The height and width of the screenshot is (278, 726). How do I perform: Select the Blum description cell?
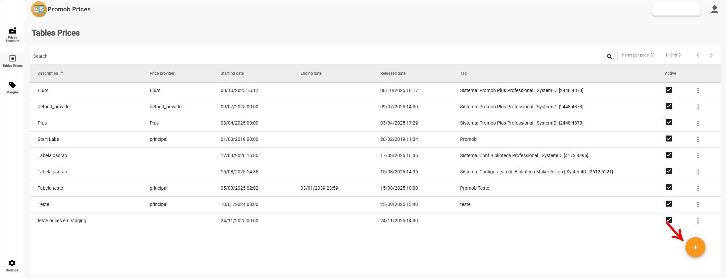point(43,90)
